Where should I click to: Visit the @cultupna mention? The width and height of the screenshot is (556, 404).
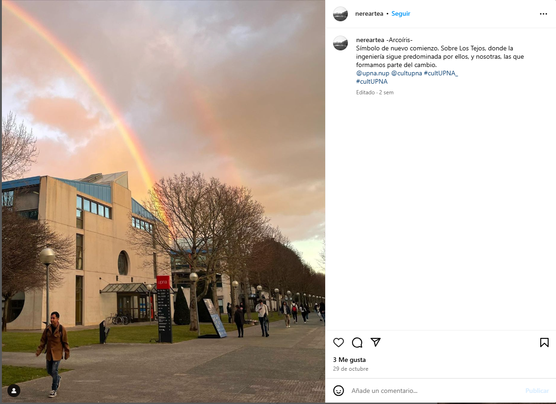coord(407,73)
